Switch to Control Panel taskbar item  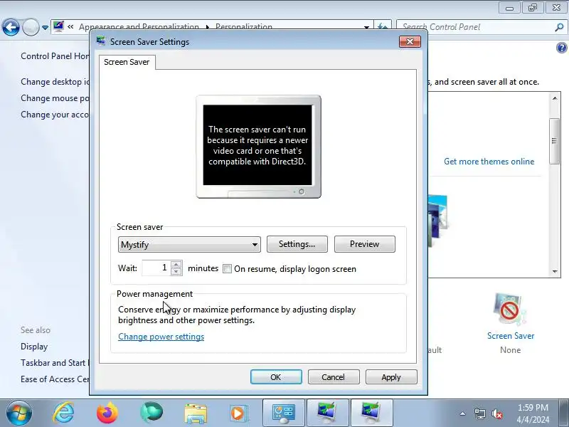[x=283, y=413]
